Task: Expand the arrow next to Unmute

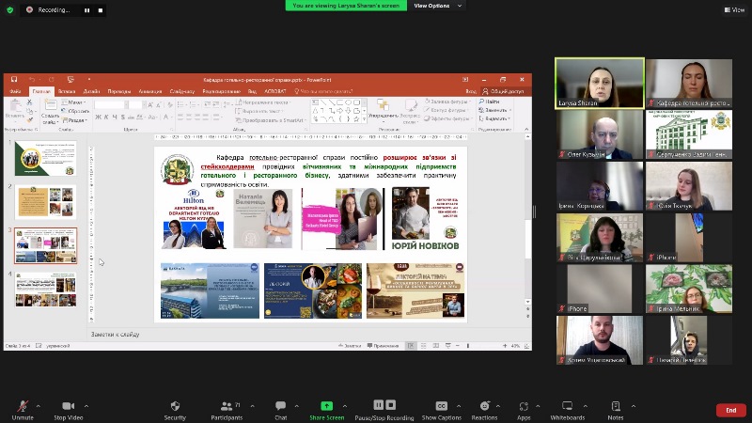Action: [x=40, y=404]
